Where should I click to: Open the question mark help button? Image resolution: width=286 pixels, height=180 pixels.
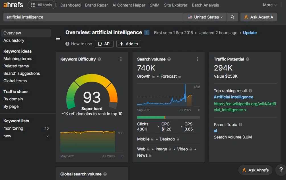coord(281,170)
